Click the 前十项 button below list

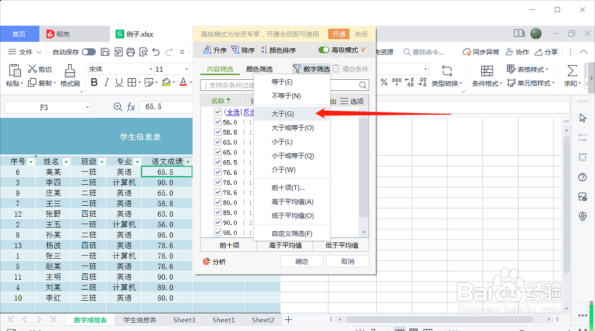tap(229, 245)
